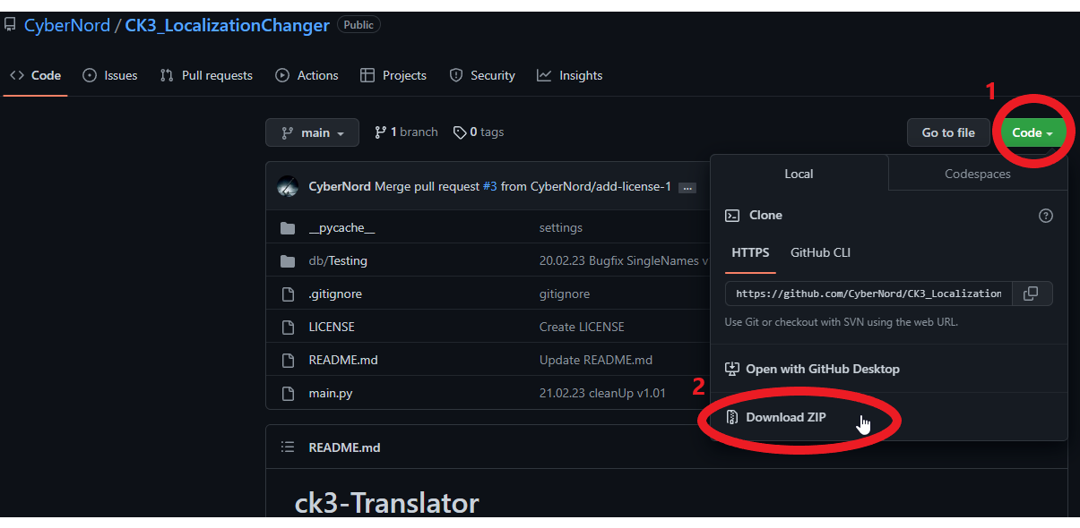The image size is (1080, 528).
Task: Open the CK3_LocalizationChanger repository link
Action: point(227,25)
